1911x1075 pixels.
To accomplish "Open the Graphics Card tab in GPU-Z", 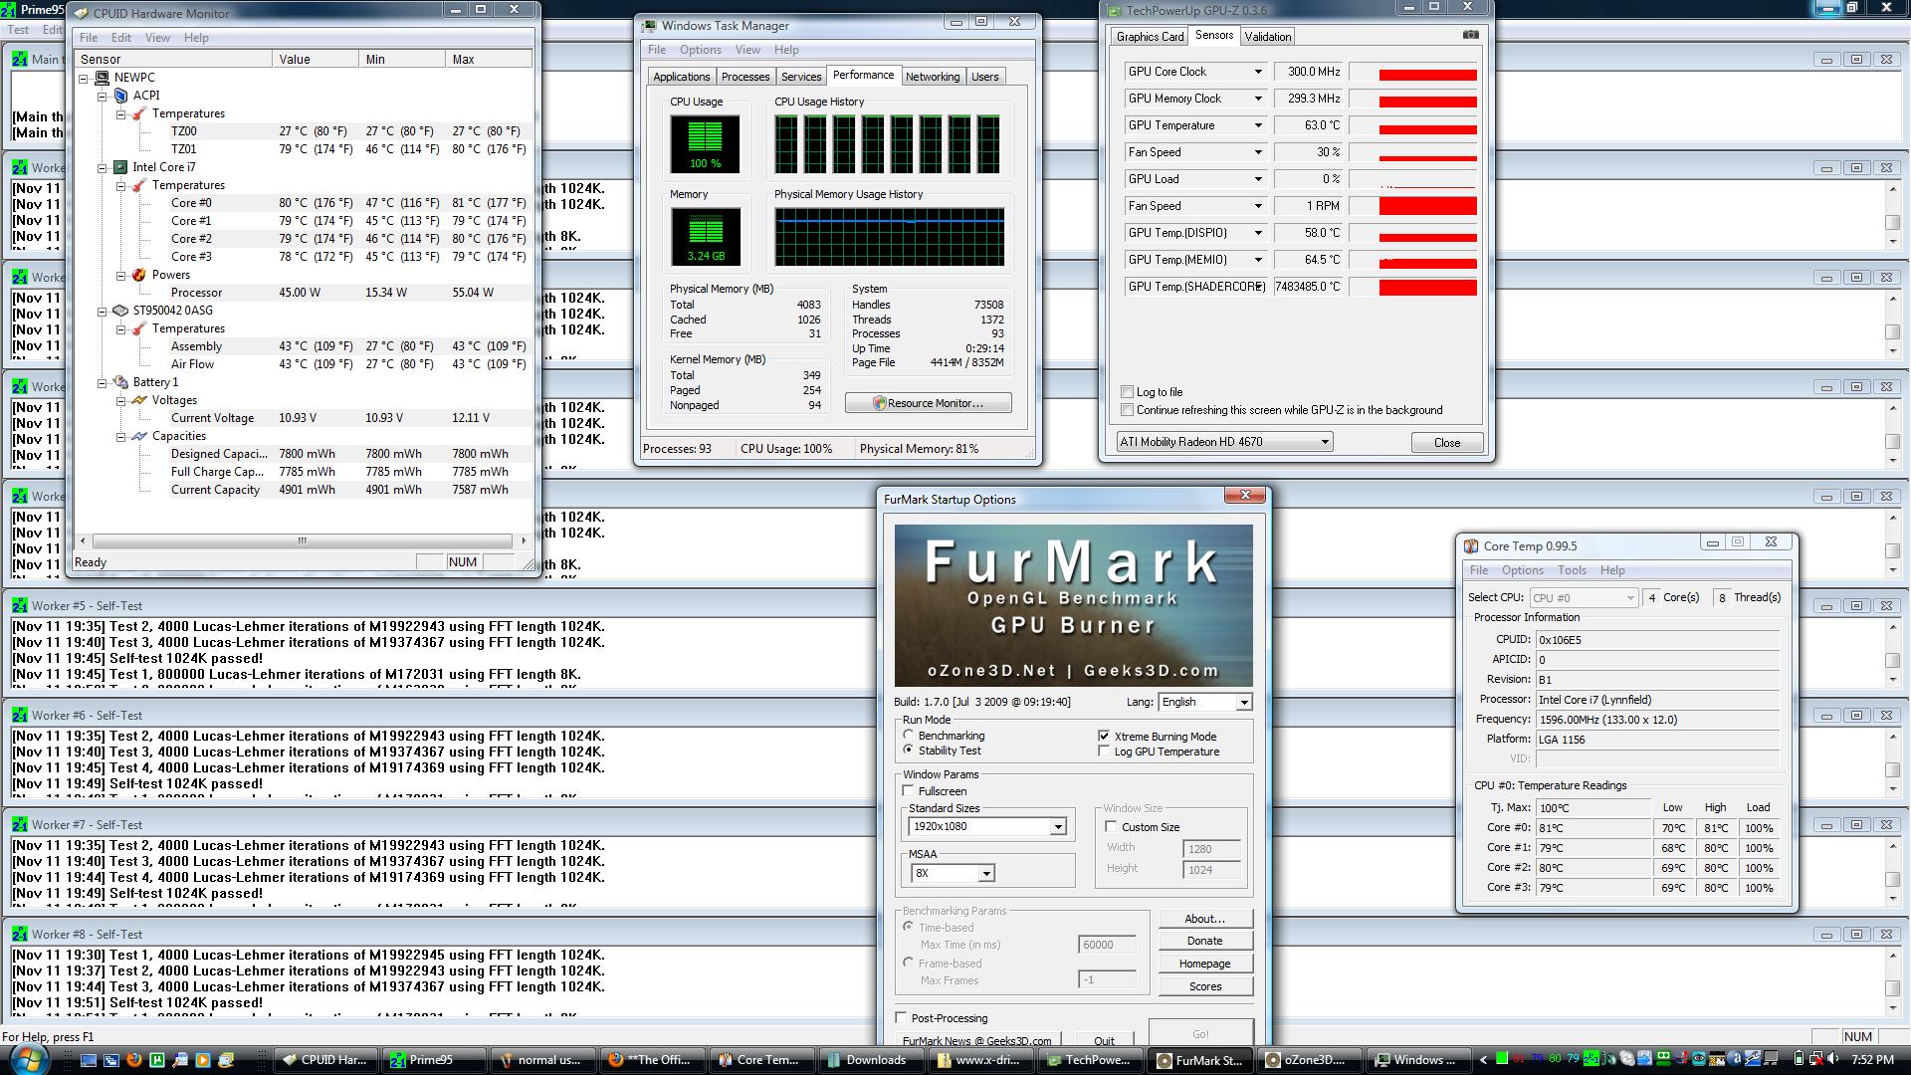I will point(1150,37).
